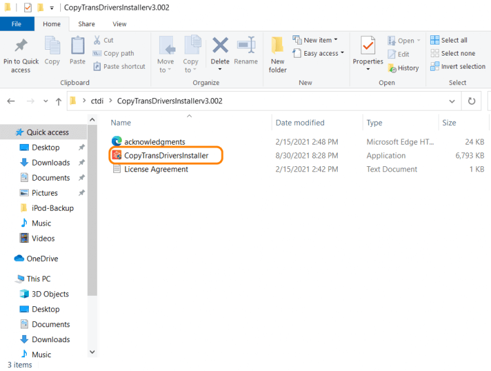Click ctdi in the address path
This screenshot has width=491, height=371.
[x=97, y=101]
